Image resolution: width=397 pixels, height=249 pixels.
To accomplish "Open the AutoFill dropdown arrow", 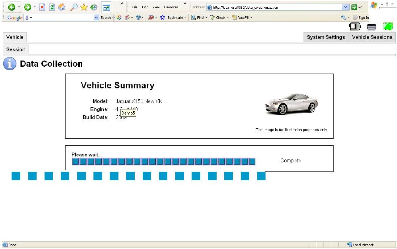I will (x=251, y=17).
